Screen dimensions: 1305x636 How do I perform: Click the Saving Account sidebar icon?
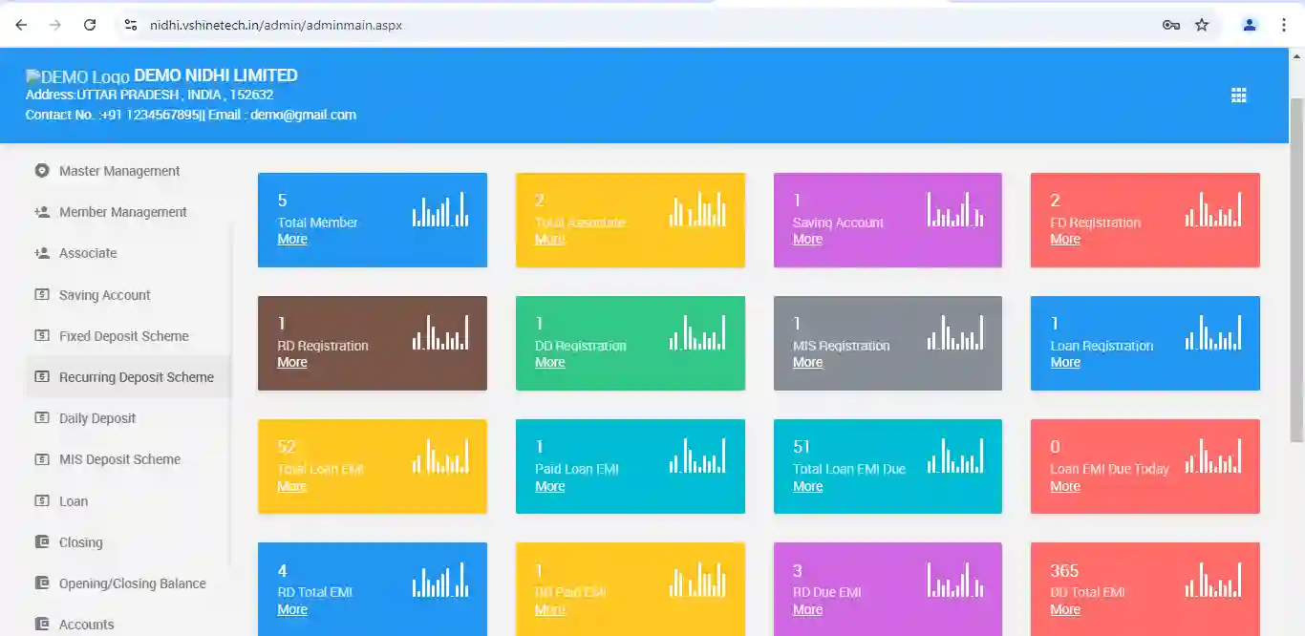point(42,295)
